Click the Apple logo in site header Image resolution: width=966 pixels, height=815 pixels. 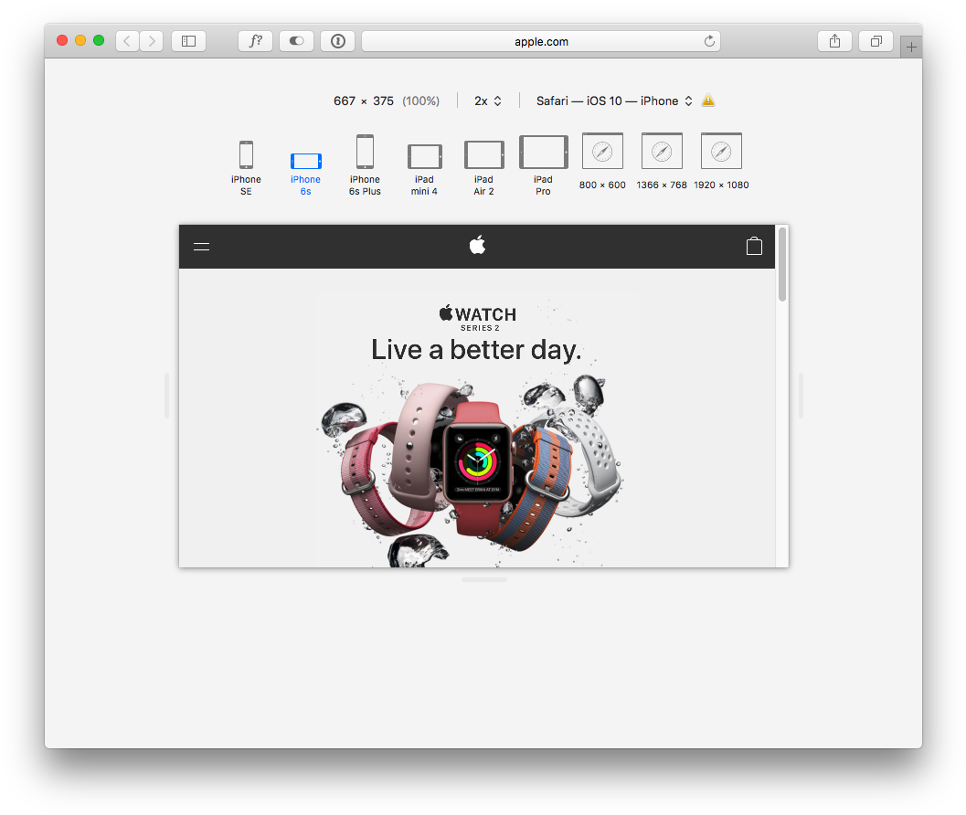tap(477, 245)
